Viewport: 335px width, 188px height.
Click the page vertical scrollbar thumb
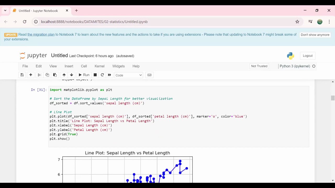pyautogui.click(x=333, y=98)
